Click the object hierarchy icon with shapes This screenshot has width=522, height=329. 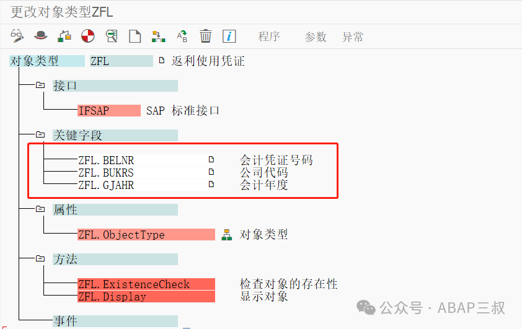pos(64,36)
